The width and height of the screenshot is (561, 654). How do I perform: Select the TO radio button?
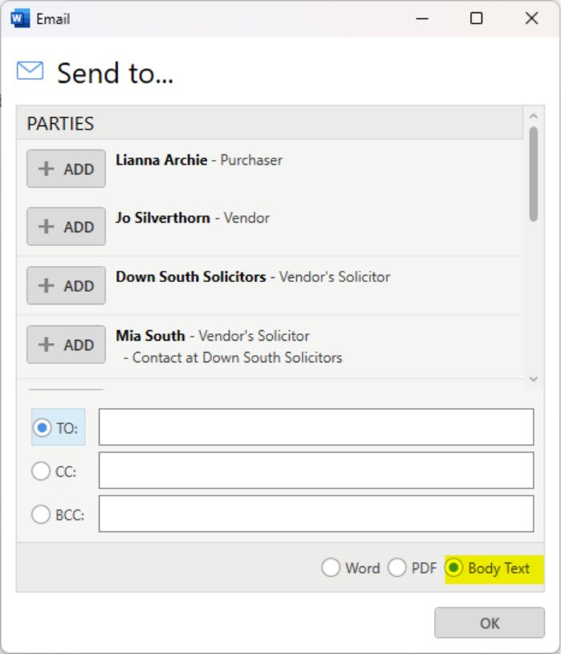pyautogui.click(x=43, y=427)
